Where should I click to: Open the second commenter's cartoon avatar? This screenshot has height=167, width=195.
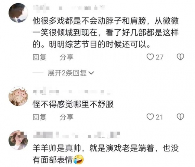[x=18, y=96]
